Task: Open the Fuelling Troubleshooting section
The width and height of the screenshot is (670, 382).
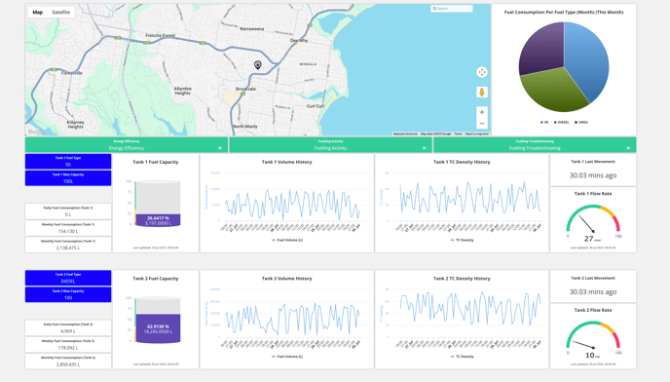Action: 535,145
